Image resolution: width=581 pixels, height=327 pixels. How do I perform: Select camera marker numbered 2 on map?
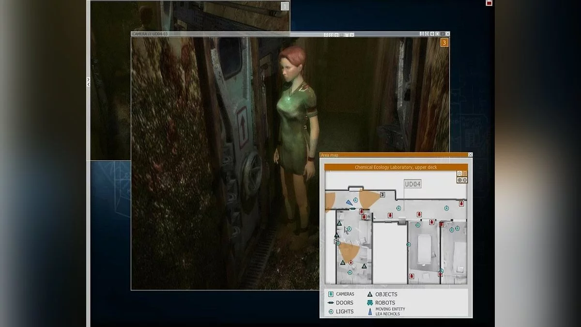tap(336, 241)
